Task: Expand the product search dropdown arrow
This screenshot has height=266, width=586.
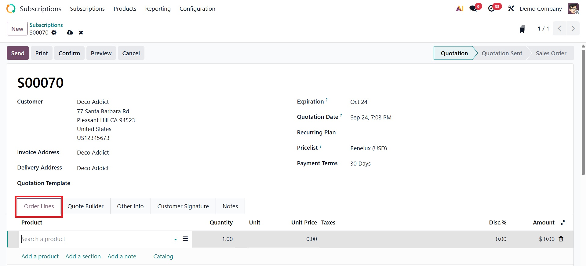Action: coord(176,239)
